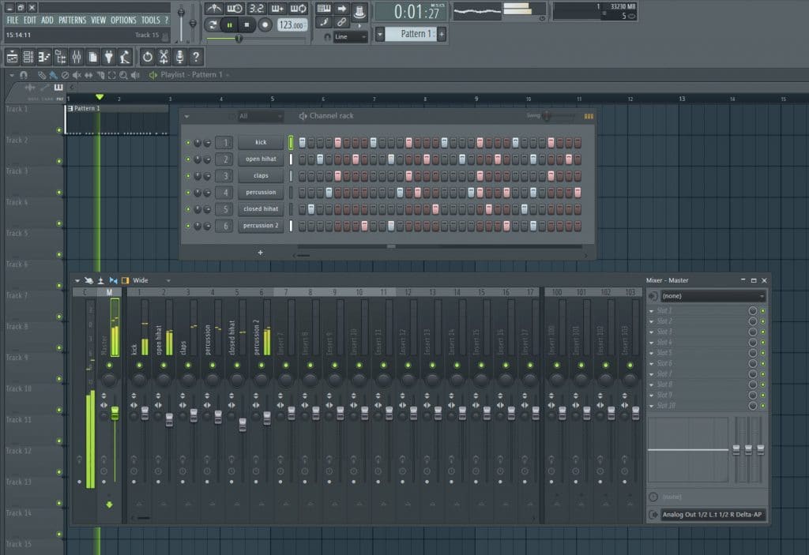Viewport: 809px width, 555px height.
Task: Open Channel rack view from toolbar
Action: 28,57
